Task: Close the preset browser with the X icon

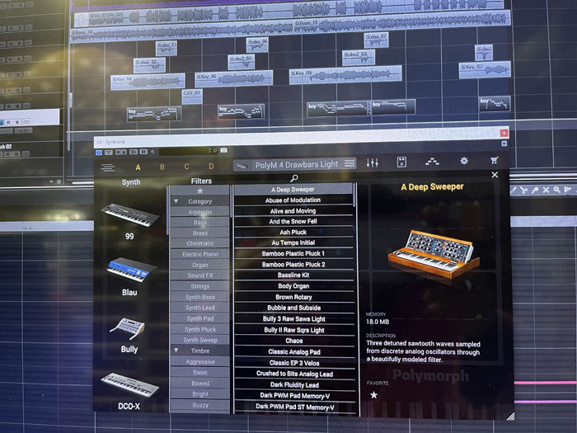Action: coord(495,175)
